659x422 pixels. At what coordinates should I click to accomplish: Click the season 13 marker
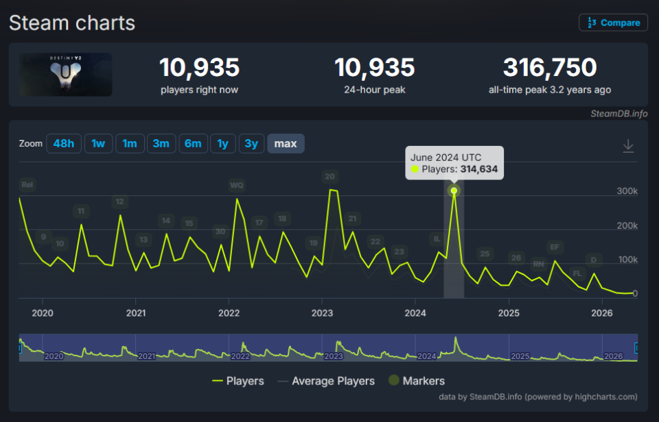pos(143,240)
